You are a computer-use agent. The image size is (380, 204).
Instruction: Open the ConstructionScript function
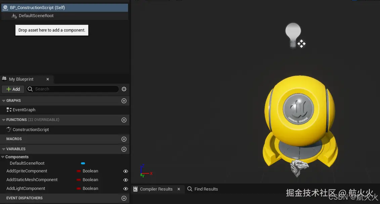pyautogui.click(x=31, y=130)
